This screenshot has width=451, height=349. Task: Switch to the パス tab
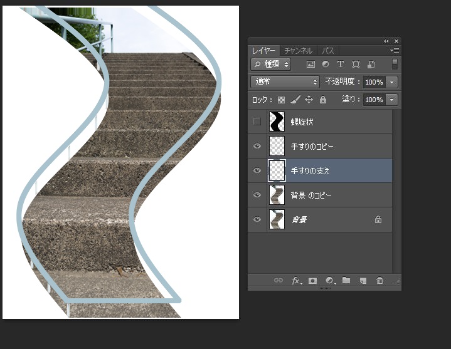coord(328,51)
